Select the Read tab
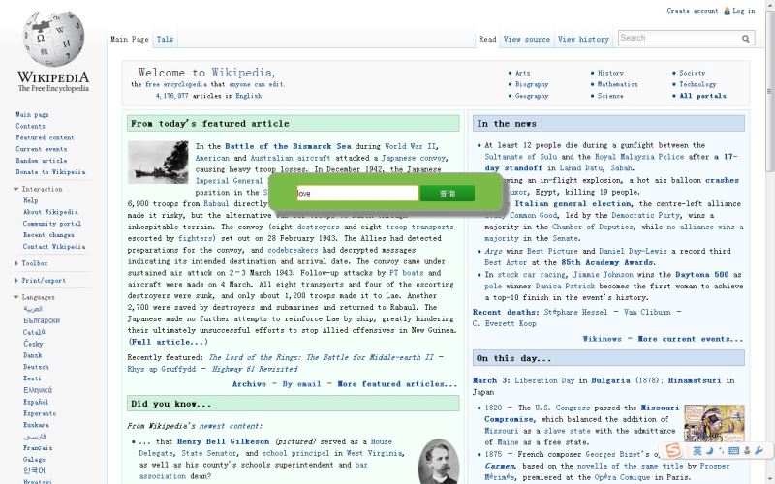Viewport: 775px width, 484px height. point(487,39)
